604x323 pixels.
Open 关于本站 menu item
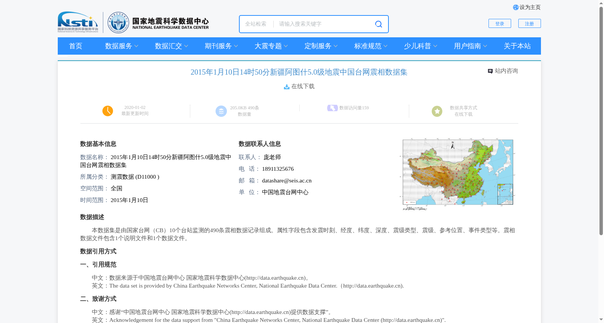[517, 46]
